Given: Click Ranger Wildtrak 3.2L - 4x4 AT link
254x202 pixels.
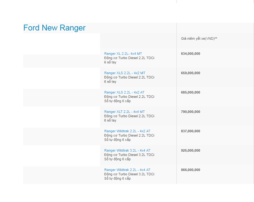Looking at the screenshot, I should [x=127, y=150].
